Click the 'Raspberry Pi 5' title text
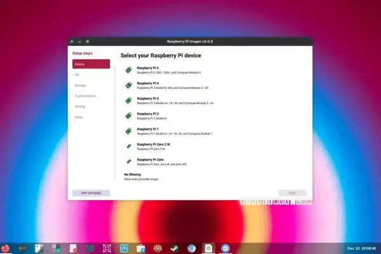381x254 pixels. 148,68
